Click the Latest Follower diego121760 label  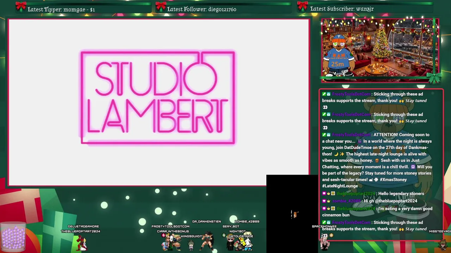click(202, 9)
